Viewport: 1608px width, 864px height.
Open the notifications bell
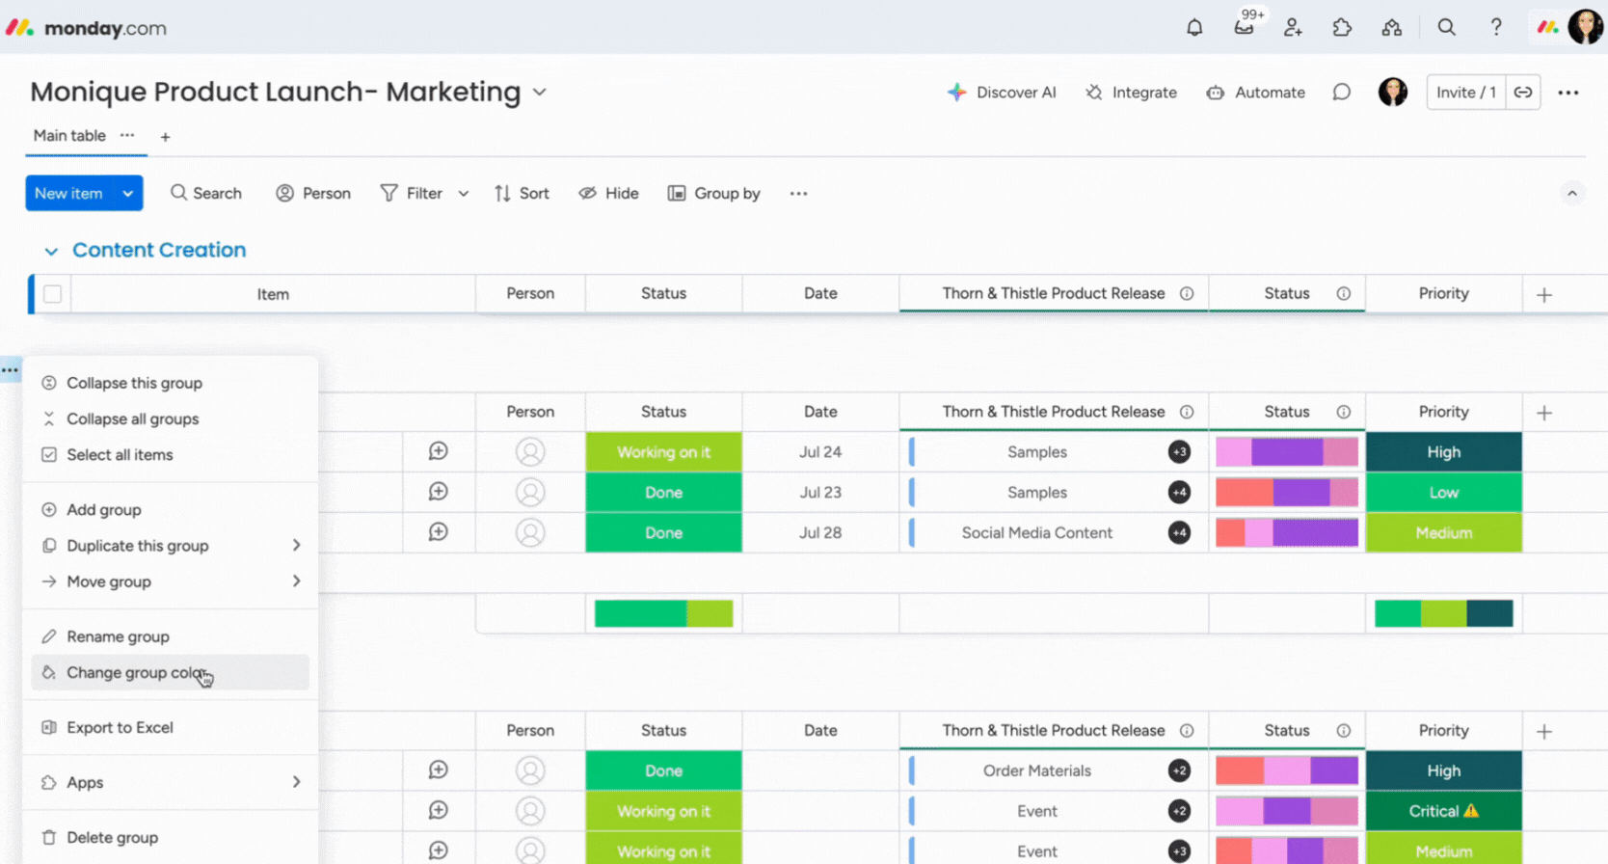tap(1194, 28)
